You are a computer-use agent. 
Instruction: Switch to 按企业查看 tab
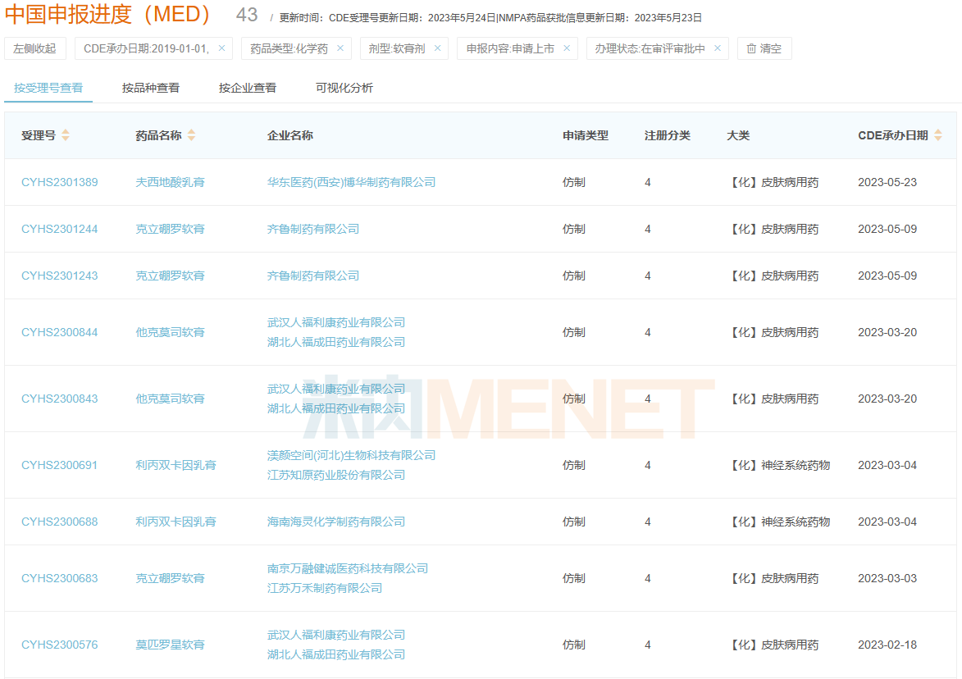coord(248,88)
